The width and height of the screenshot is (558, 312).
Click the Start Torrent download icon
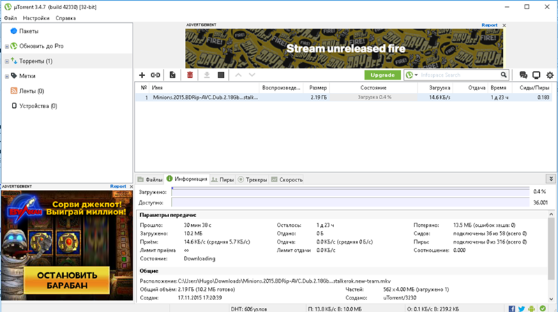(206, 75)
